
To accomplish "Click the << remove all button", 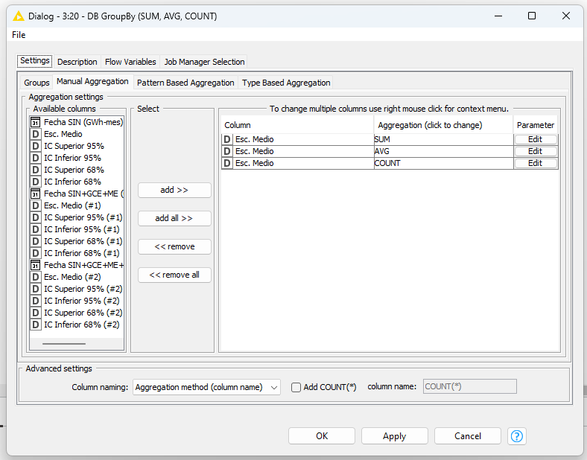I will click(x=174, y=275).
